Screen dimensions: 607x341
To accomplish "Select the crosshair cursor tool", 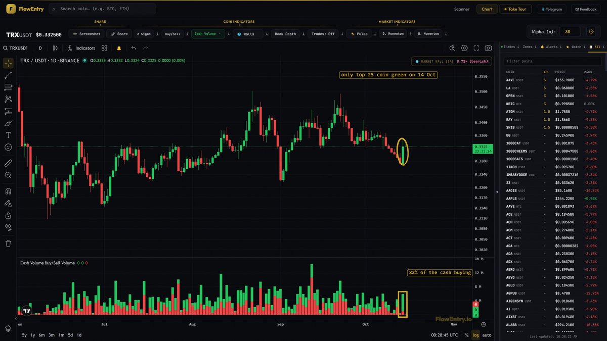I will coord(8,63).
